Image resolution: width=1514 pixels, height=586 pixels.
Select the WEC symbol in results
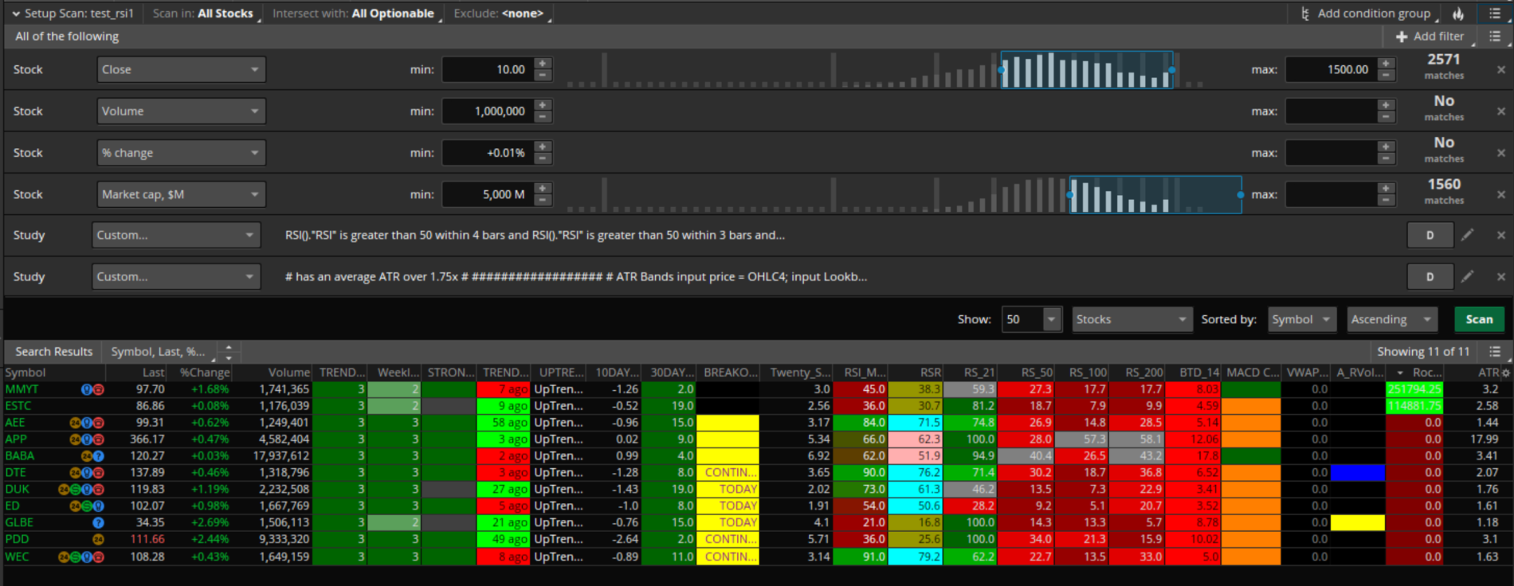tap(17, 556)
